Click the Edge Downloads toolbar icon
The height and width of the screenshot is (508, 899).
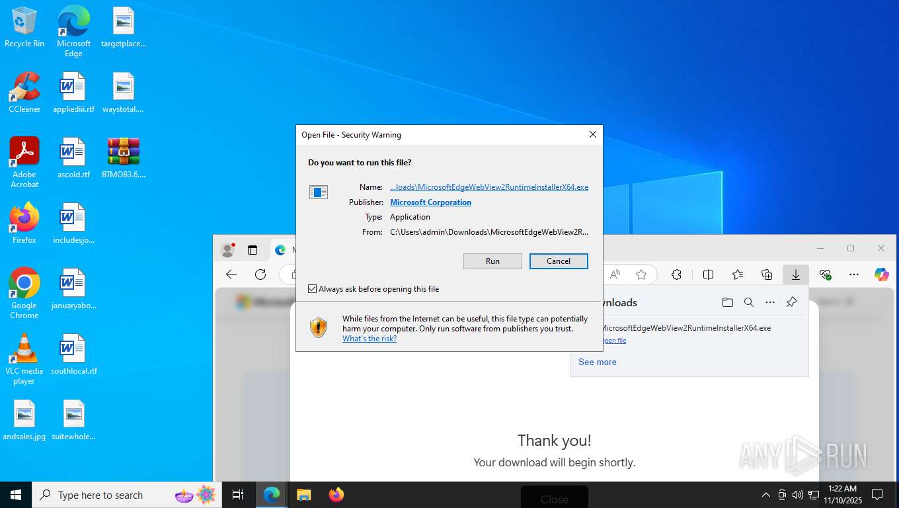[796, 275]
